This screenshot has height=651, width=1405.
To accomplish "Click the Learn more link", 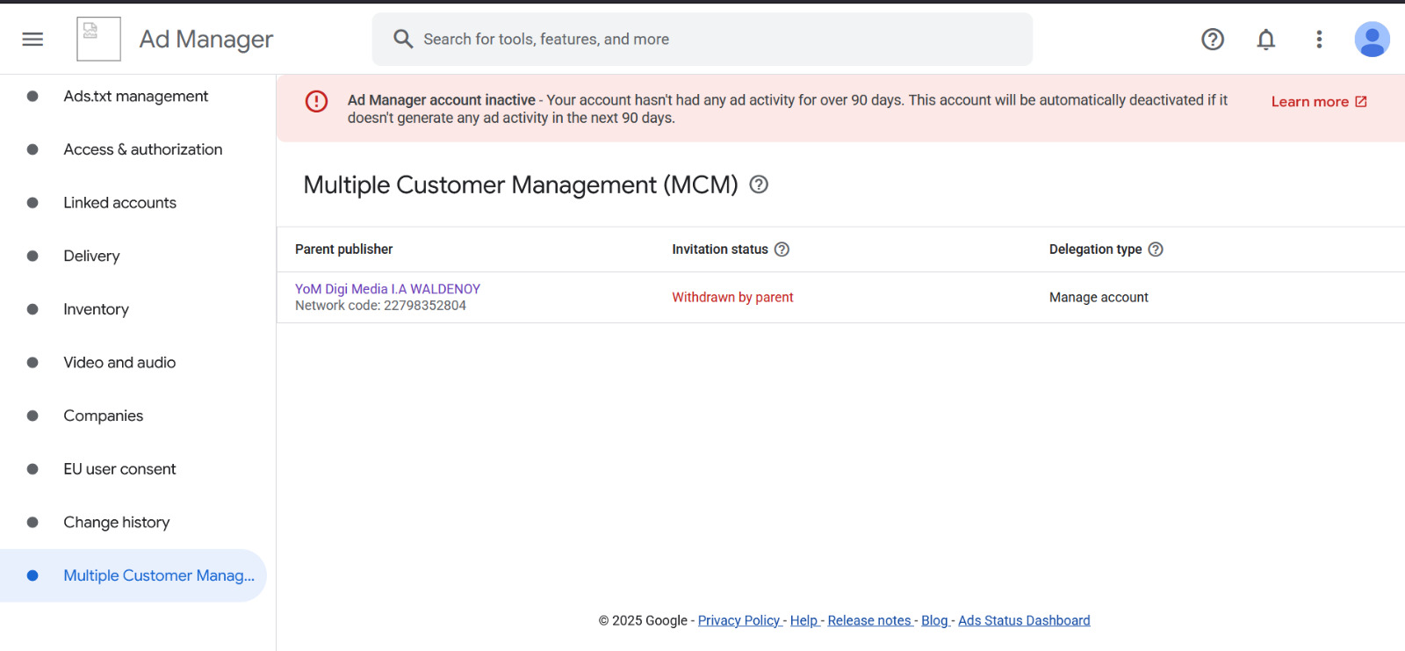I will coord(1319,102).
